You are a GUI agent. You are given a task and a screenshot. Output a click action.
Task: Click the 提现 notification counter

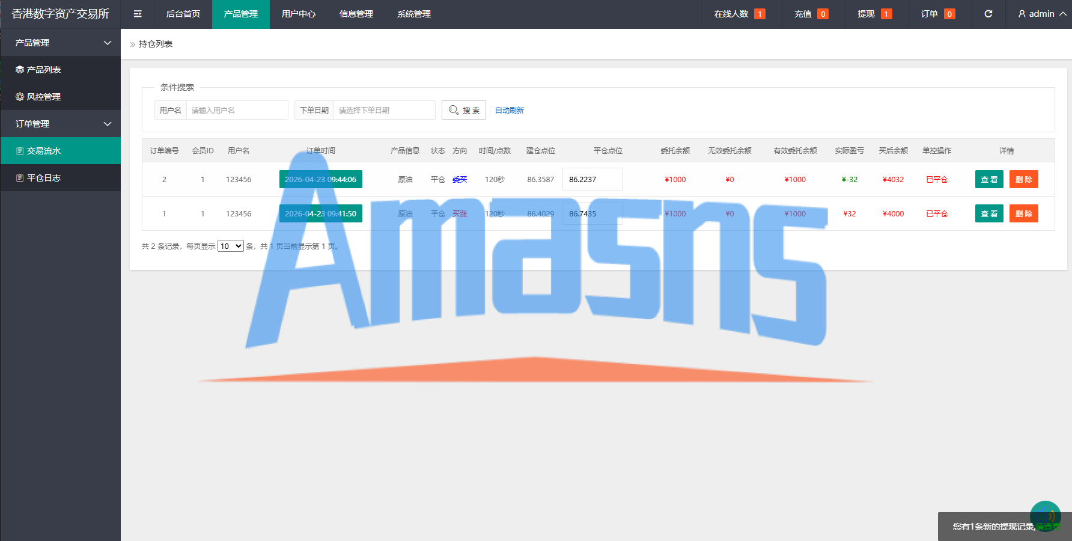pyautogui.click(x=886, y=14)
